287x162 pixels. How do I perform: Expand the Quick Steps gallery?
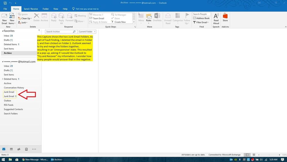[x=134, y=22]
